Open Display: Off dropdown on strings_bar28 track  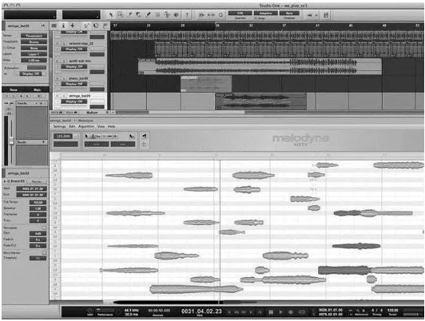coord(74,101)
